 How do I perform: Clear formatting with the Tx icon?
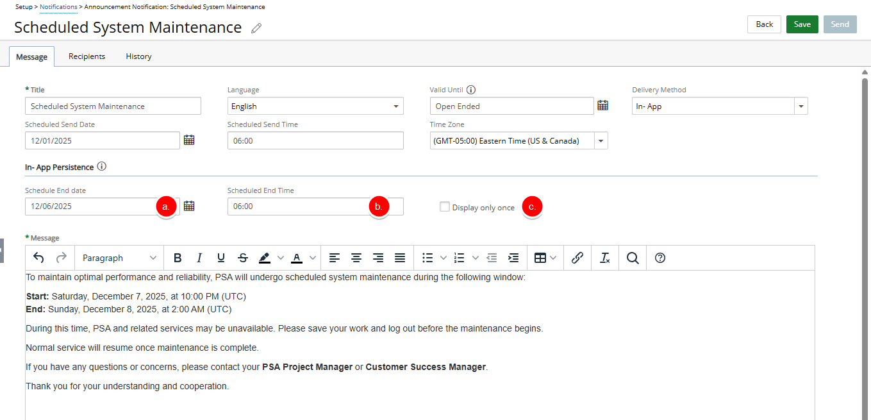click(604, 258)
